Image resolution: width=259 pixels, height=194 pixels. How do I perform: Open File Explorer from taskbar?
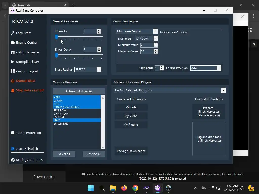click(113, 188)
